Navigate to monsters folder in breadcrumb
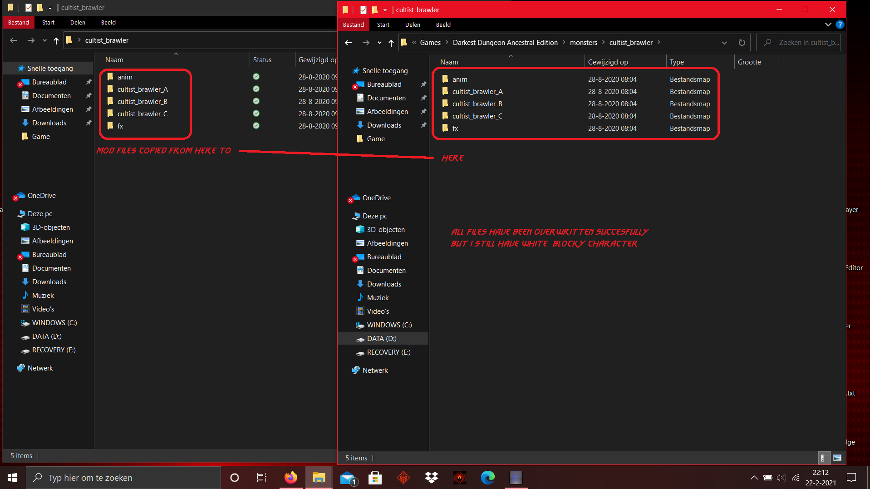This screenshot has height=489, width=870. [x=583, y=43]
